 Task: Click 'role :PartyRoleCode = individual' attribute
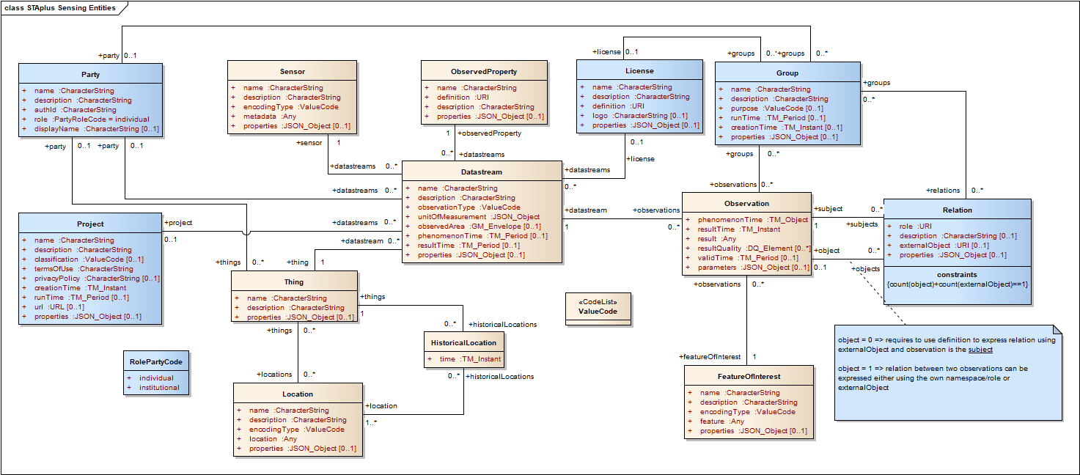(x=92, y=119)
